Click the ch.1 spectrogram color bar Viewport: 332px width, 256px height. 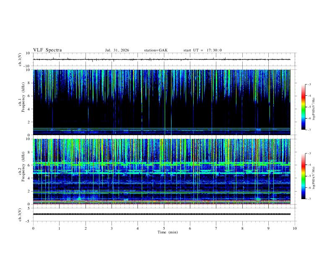click(303, 107)
